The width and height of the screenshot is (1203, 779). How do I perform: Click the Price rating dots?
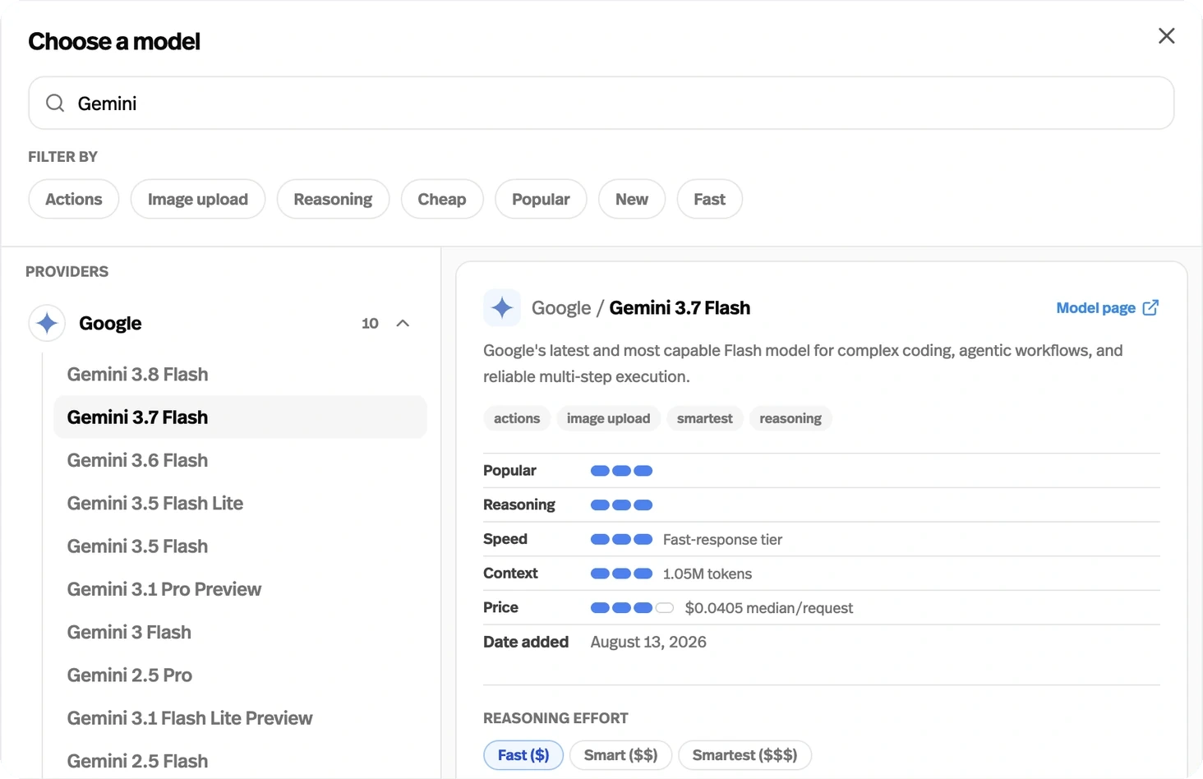tap(632, 608)
